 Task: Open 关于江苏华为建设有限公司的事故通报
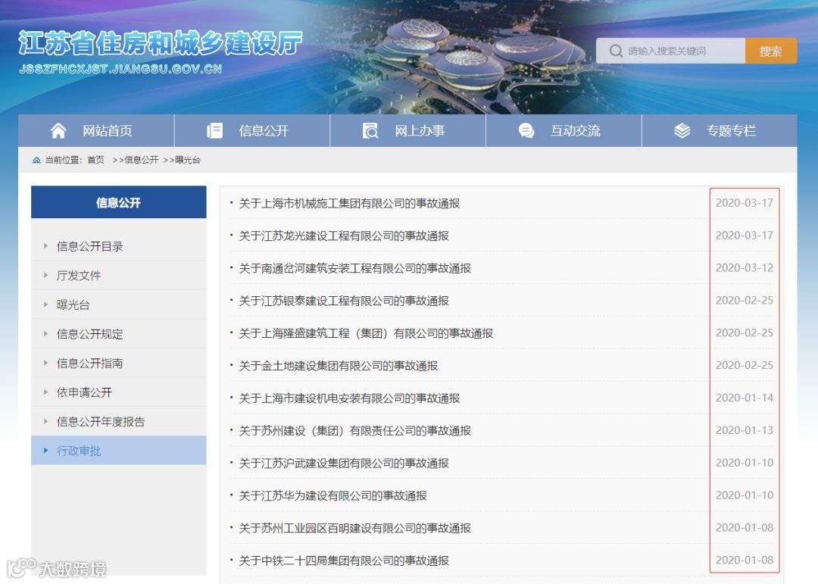click(x=333, y=496)
